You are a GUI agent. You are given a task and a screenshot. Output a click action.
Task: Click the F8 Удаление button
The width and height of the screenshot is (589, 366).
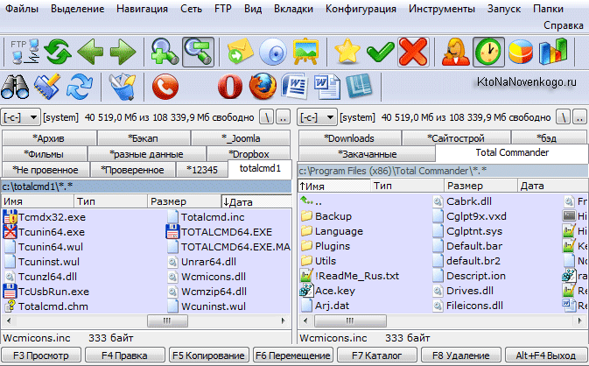tap(461, 355)
